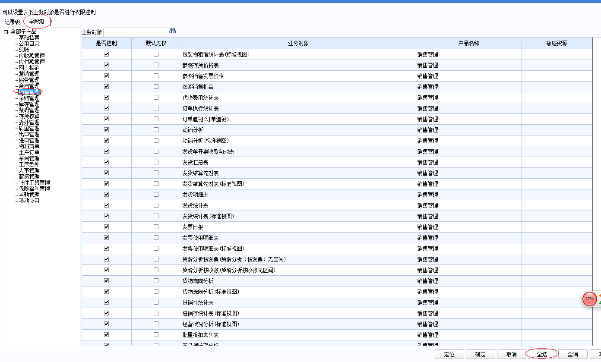Collapse the 全部子产品 tree root

[x=6, y=32]
